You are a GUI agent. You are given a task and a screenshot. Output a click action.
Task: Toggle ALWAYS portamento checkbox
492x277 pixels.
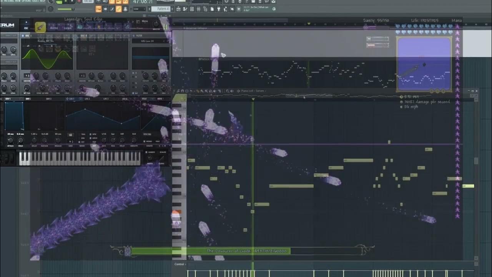click(x=146, y=152)
